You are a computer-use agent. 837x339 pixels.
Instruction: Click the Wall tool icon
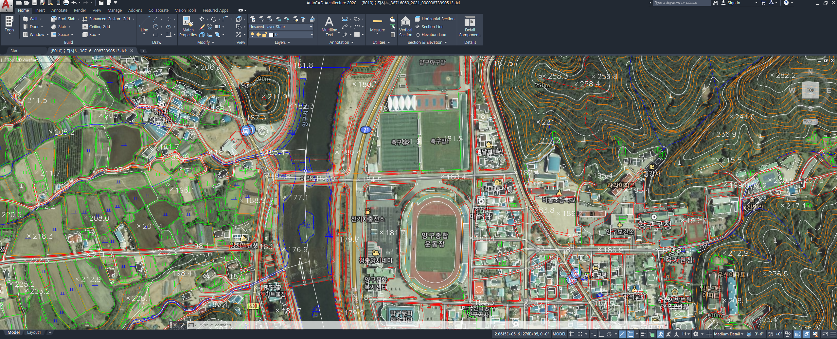tap(26, 19)
